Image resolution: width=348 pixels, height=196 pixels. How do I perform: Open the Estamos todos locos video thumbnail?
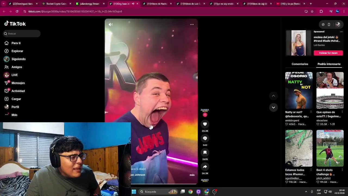[299, 148]
